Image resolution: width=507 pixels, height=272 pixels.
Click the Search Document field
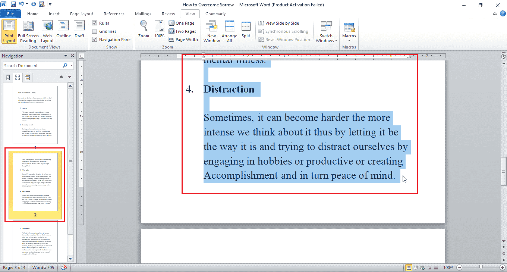pos(32,66)
